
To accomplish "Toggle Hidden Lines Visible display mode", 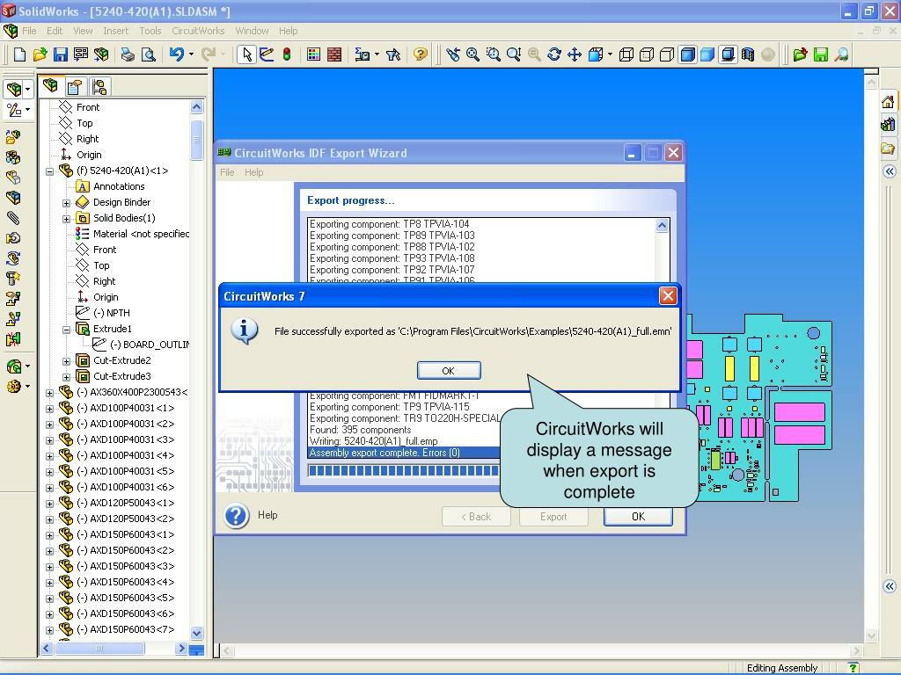I will point(647,54).
